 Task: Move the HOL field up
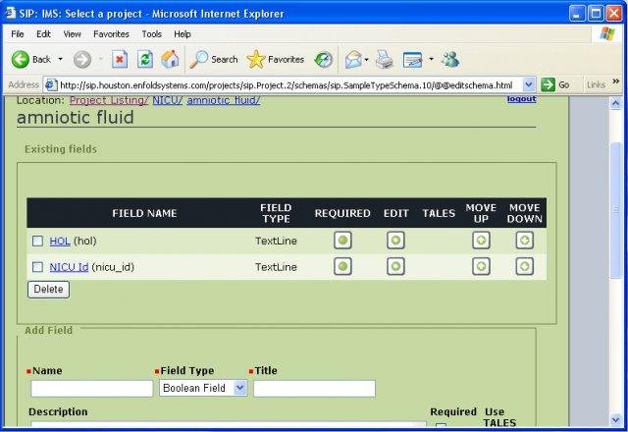point(481,241)
